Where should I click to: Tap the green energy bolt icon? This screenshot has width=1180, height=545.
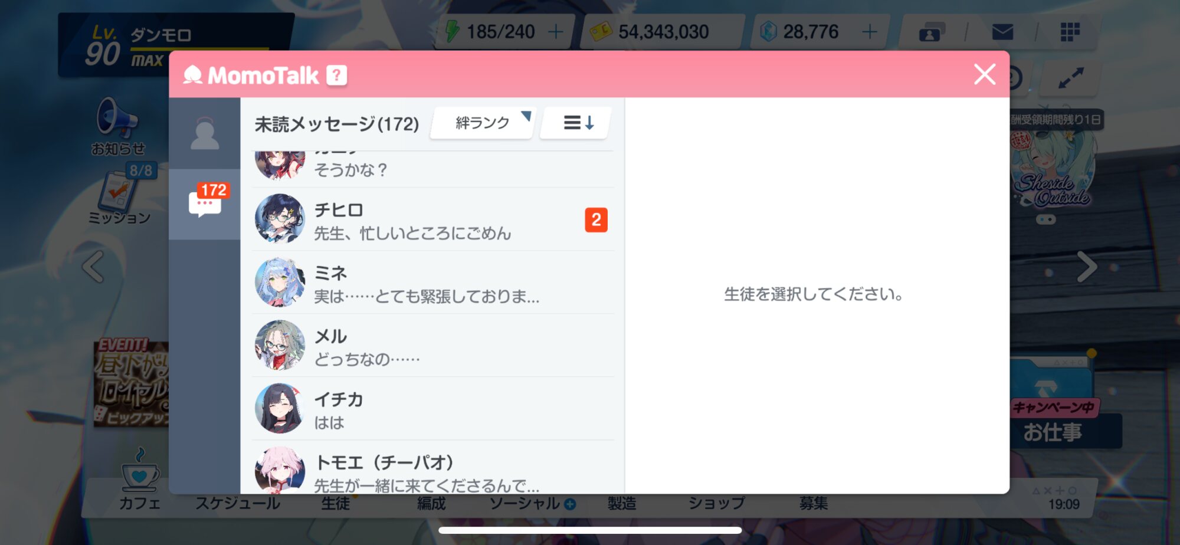coord(452,31)
